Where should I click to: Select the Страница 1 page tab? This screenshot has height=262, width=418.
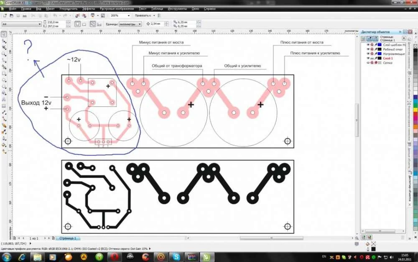[x=68, y=238]
